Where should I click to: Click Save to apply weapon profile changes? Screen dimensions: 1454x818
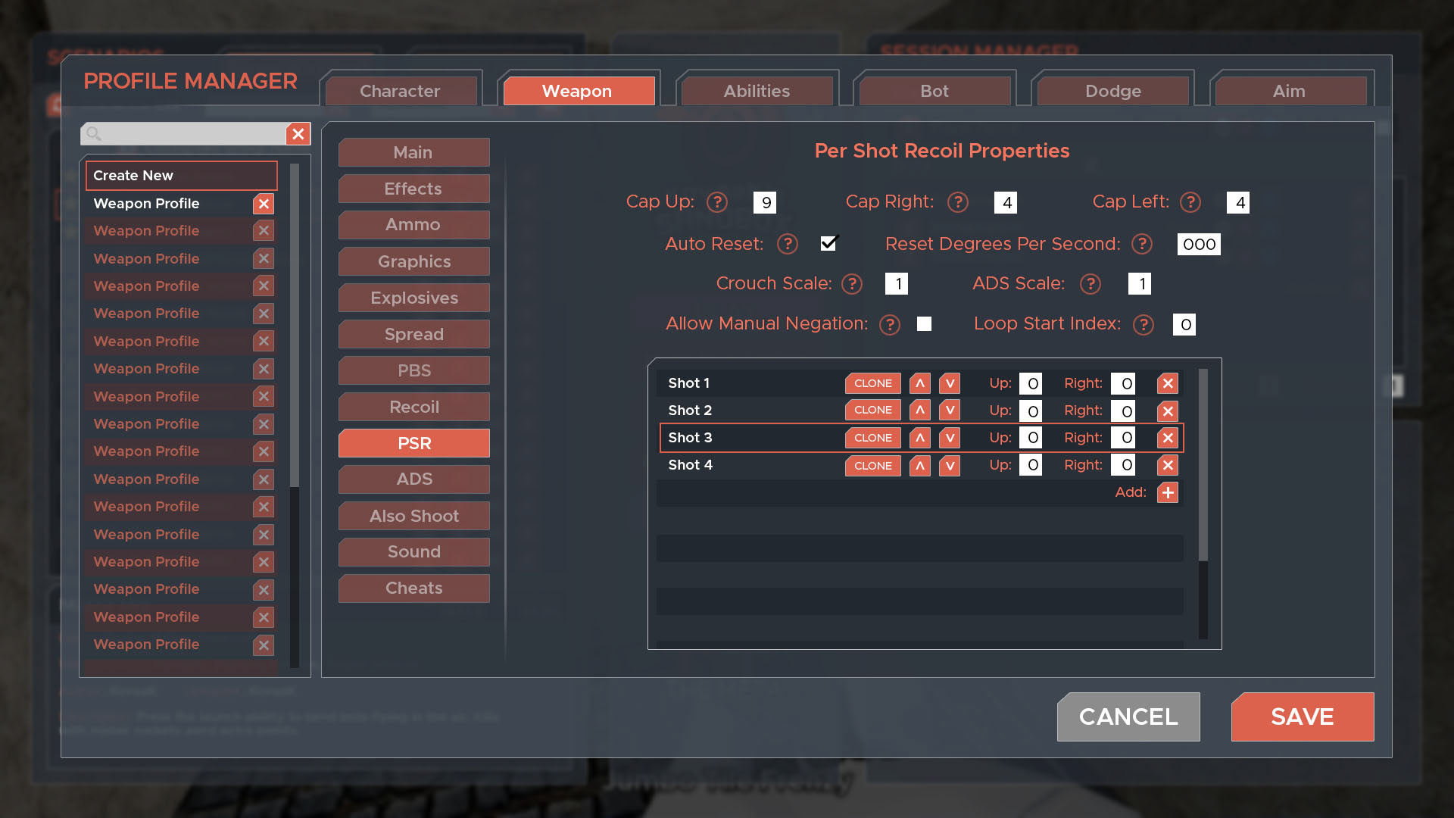1303,715
